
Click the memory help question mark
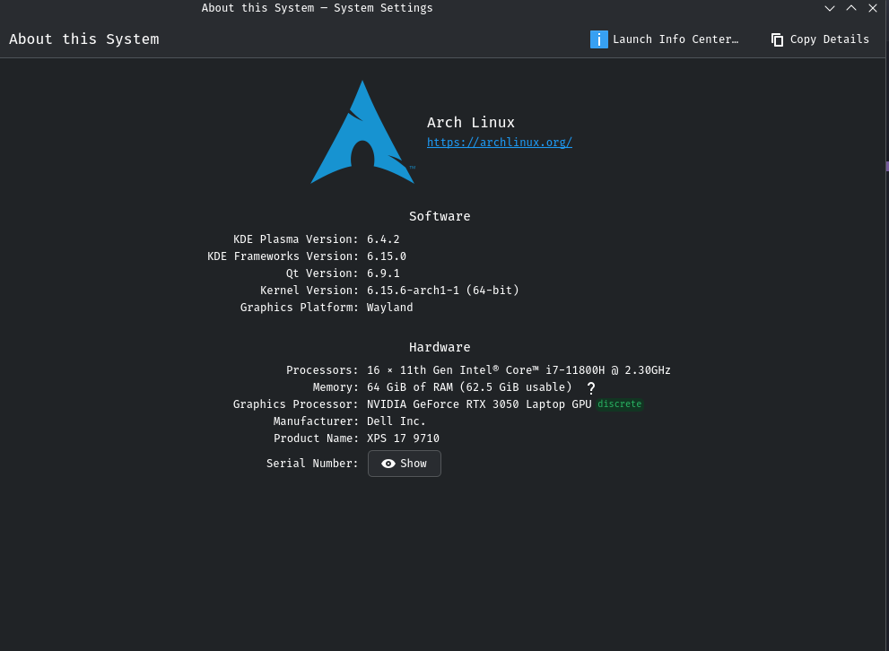tap(591, 388)
